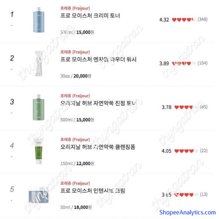
Task: Open product title 프로 모이스처 크리미 토너
Action: point(90,16)
